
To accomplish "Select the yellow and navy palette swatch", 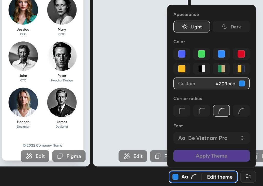I will tap(241, 69).
